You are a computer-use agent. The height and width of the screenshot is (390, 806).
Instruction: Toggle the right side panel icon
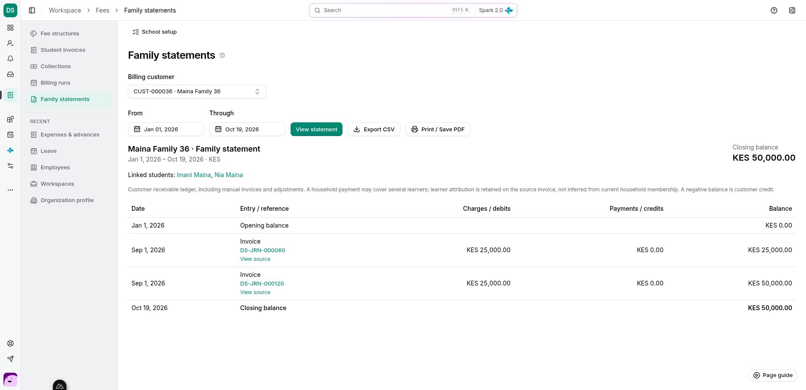pyautogui.click(x=792, y=10)
